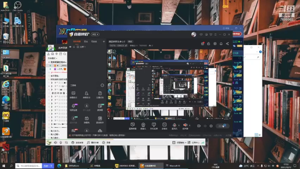The height and width of the screenshot is (169, 300).
Task: Toggle visibility eye of the 全屏 1 source
Action: click(70, 47)
